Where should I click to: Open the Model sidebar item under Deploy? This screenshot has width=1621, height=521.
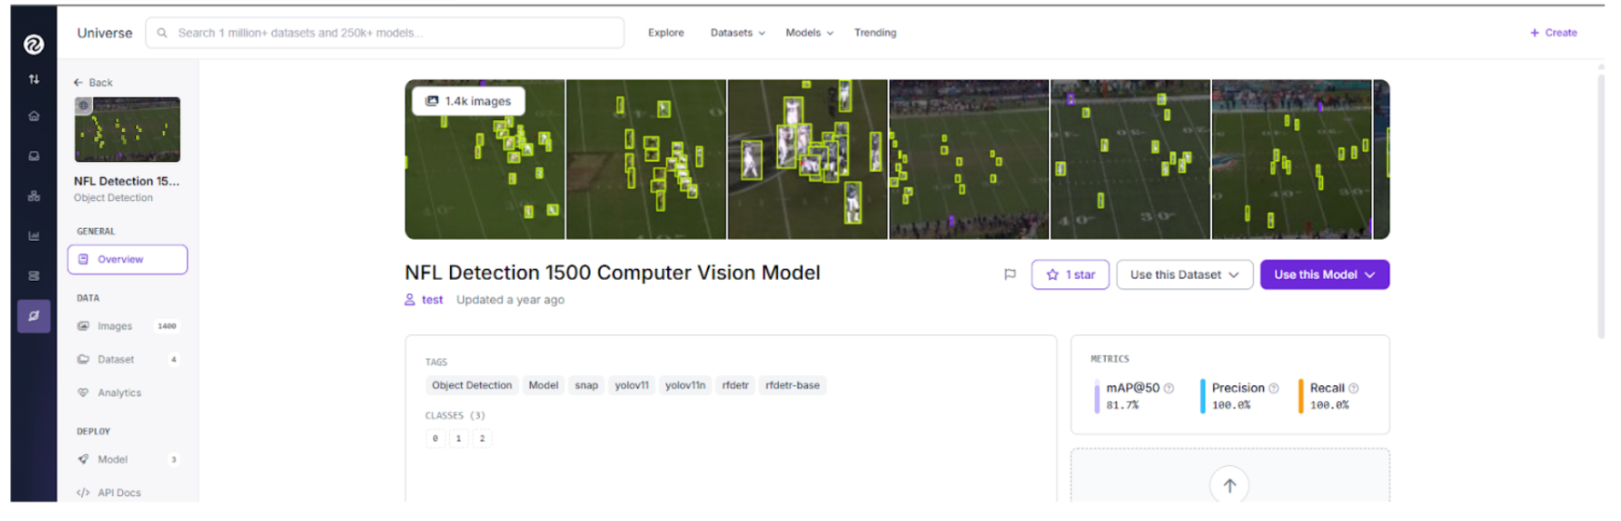point(128,460)
